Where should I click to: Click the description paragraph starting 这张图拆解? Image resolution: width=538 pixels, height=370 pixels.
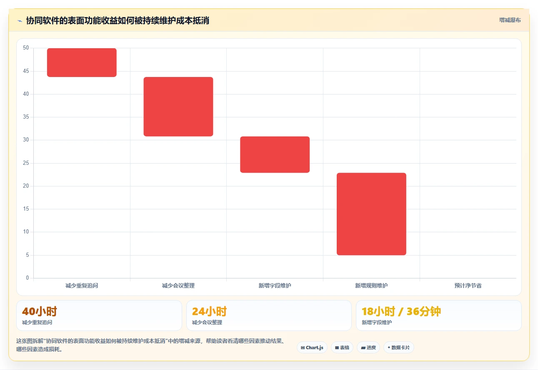coord(150,345)
